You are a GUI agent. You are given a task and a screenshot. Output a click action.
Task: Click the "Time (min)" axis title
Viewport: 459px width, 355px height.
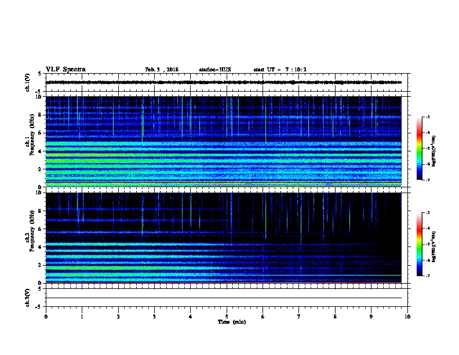tap(232, 322)
